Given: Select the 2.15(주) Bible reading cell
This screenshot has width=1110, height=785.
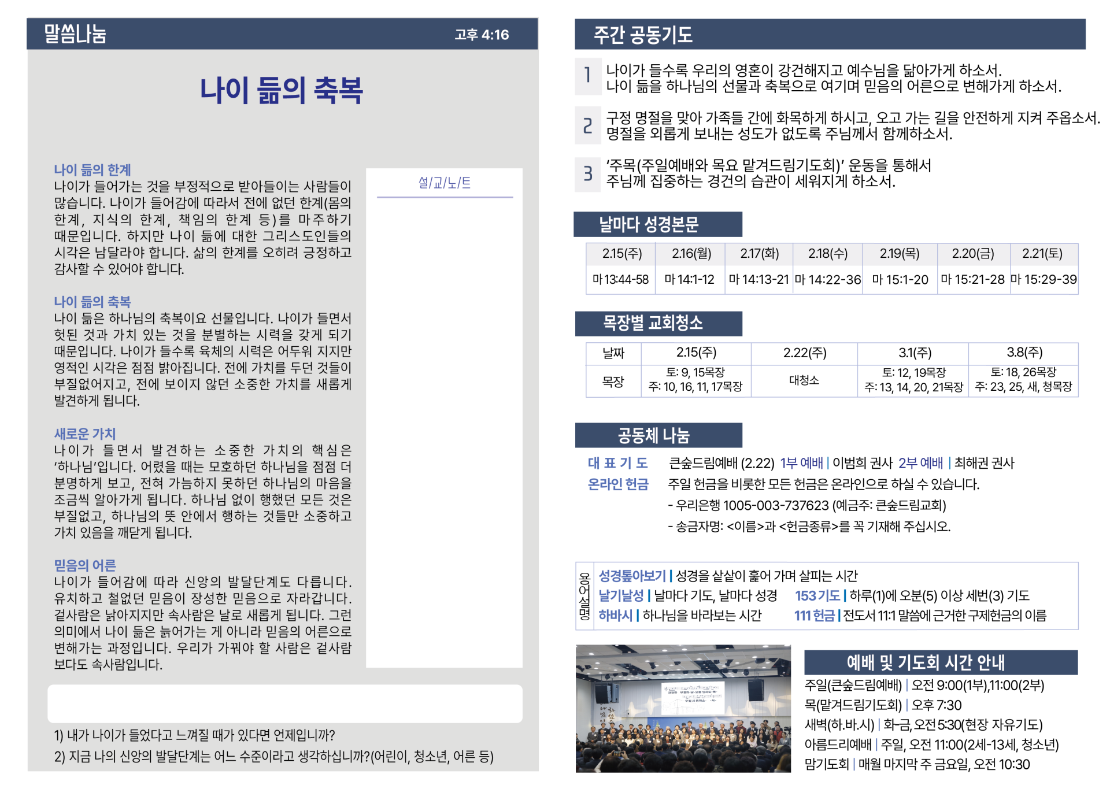Looking at the screenshot, I should click(621, 254).
